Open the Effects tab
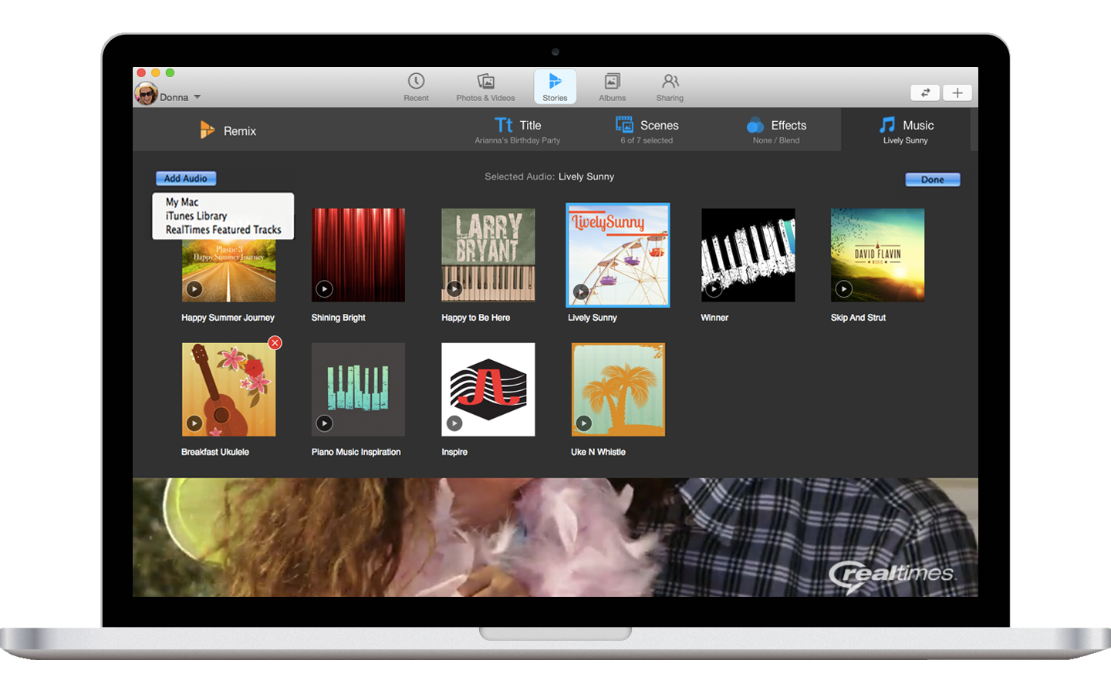This screenshot has width=1111, height=694. 777,130
